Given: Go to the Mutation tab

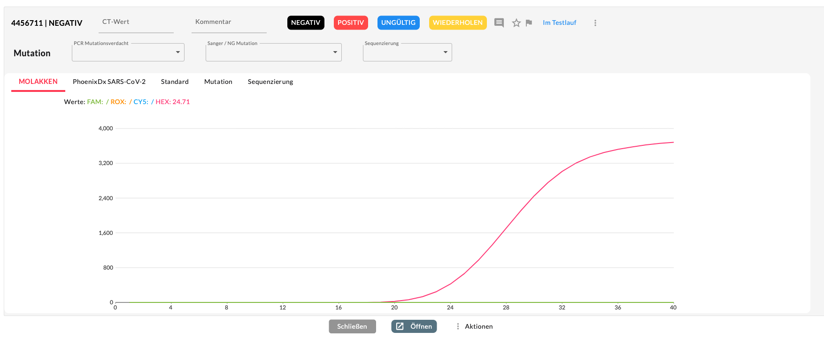Looking at the screenshot, I should pos(218,82).
